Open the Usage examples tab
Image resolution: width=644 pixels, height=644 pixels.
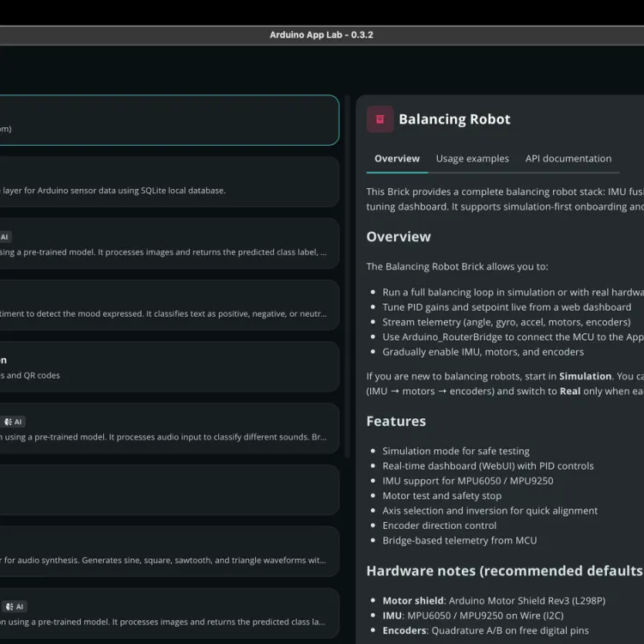tap(472, 159)
